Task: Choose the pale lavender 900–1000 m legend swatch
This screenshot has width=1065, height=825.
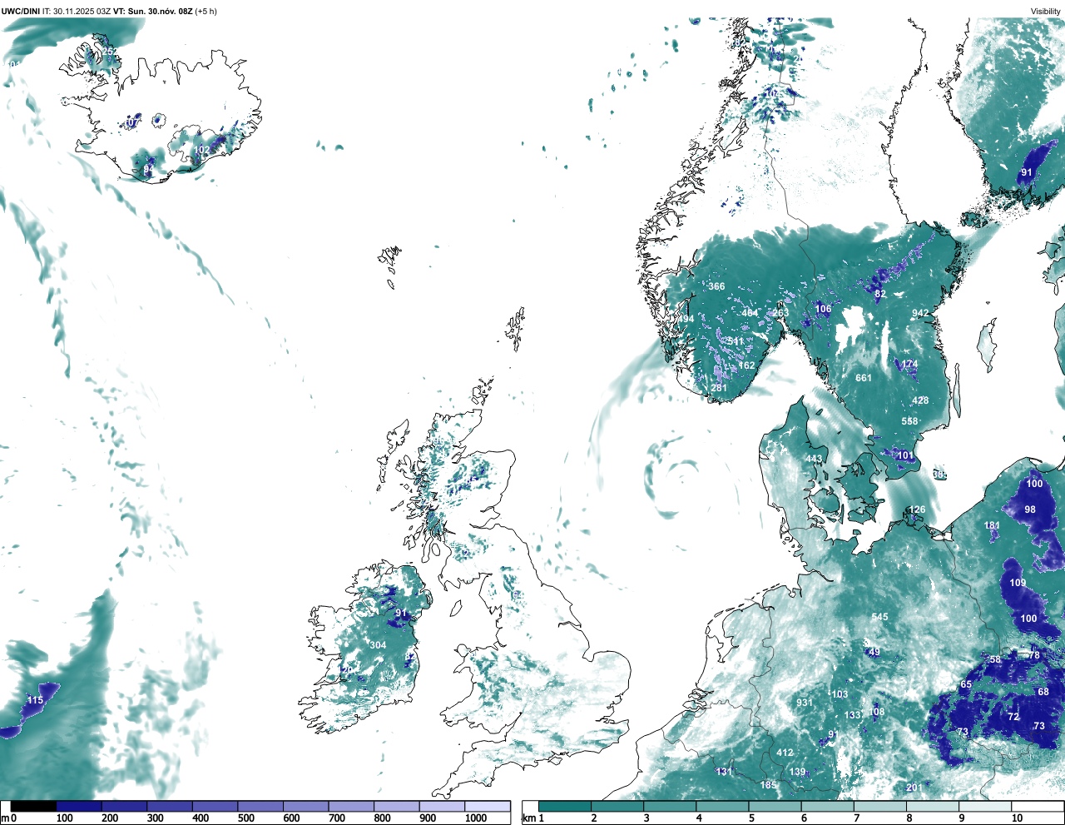Action: click(442, 806)
